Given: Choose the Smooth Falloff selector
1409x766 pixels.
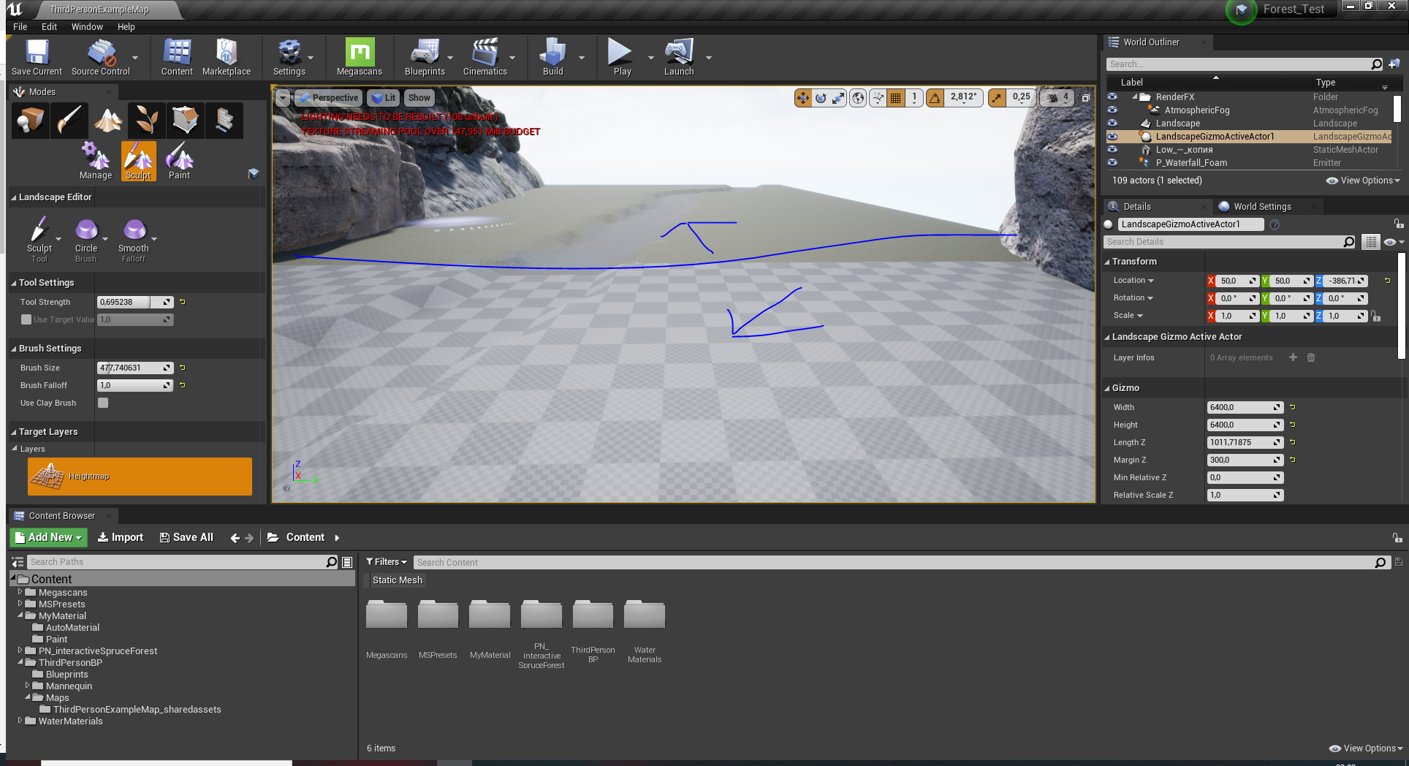Looking at the screenshot, I should 134,240.
